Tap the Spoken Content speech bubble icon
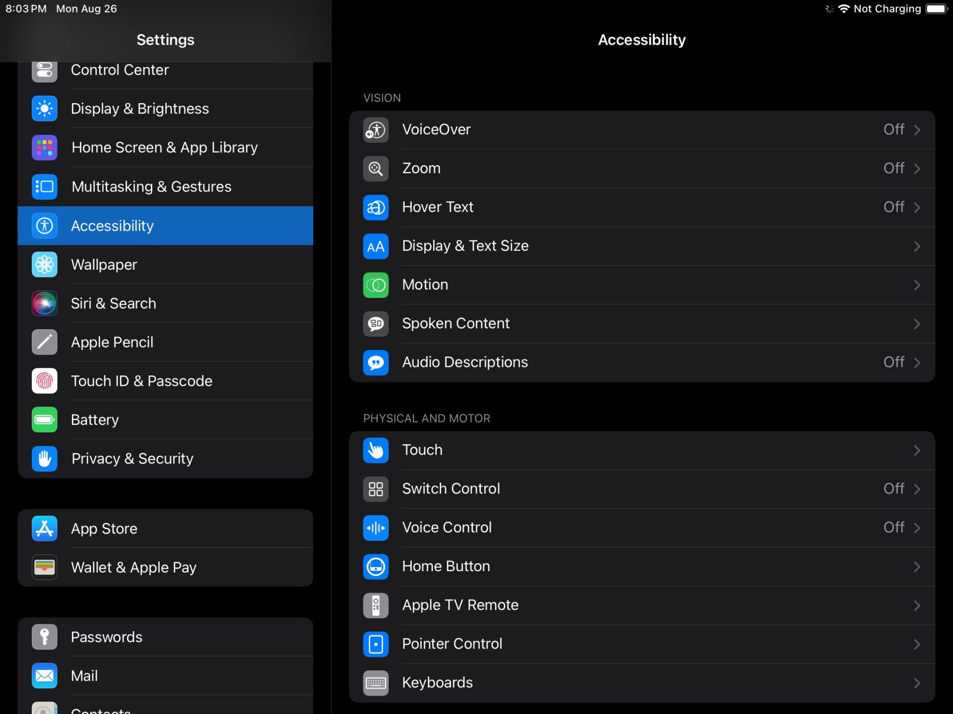Image resolution: width=953 pixels, height=714 pixels. click(x=376, y=324)
